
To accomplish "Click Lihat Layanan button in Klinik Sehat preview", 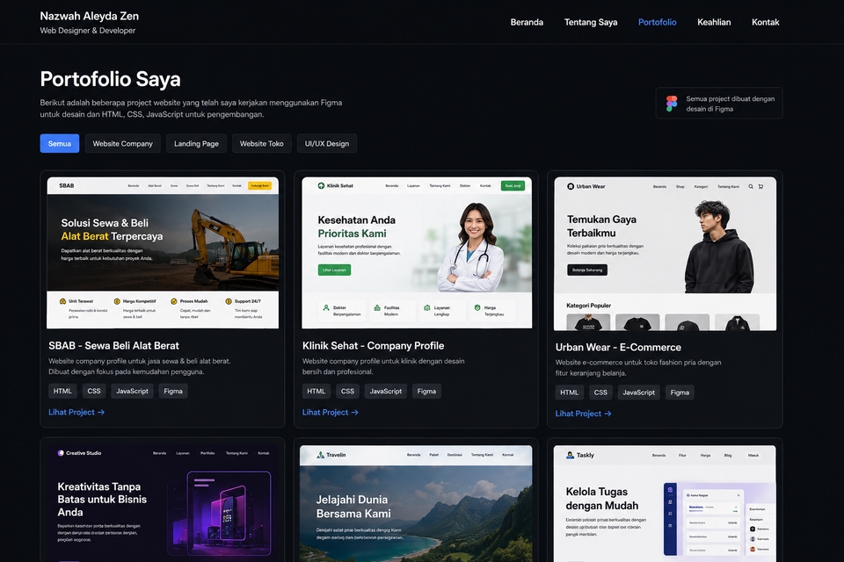I will [334, 270].
